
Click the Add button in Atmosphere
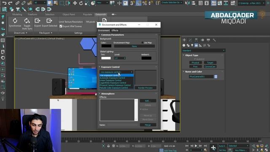point(148,100)
